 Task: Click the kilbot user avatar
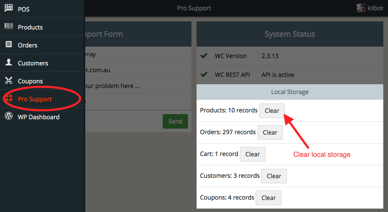(x=361, y=8)
